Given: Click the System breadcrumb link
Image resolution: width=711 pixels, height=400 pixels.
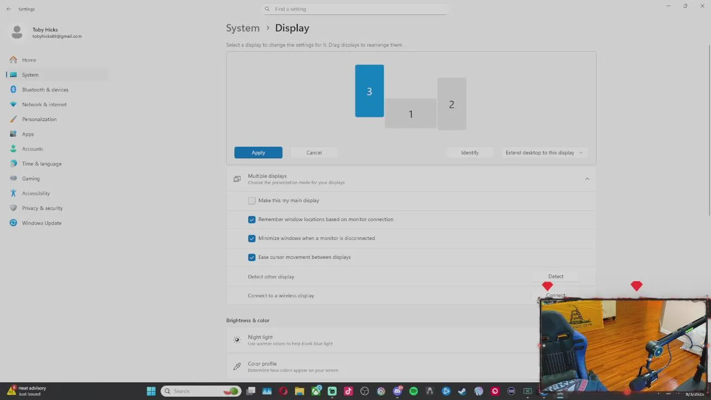Looking at the screenshot, I should (243, 28).
